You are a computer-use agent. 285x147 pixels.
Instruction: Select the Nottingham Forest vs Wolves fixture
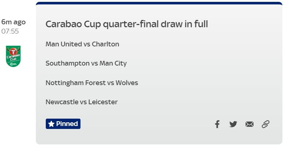[x=92, y=83]
